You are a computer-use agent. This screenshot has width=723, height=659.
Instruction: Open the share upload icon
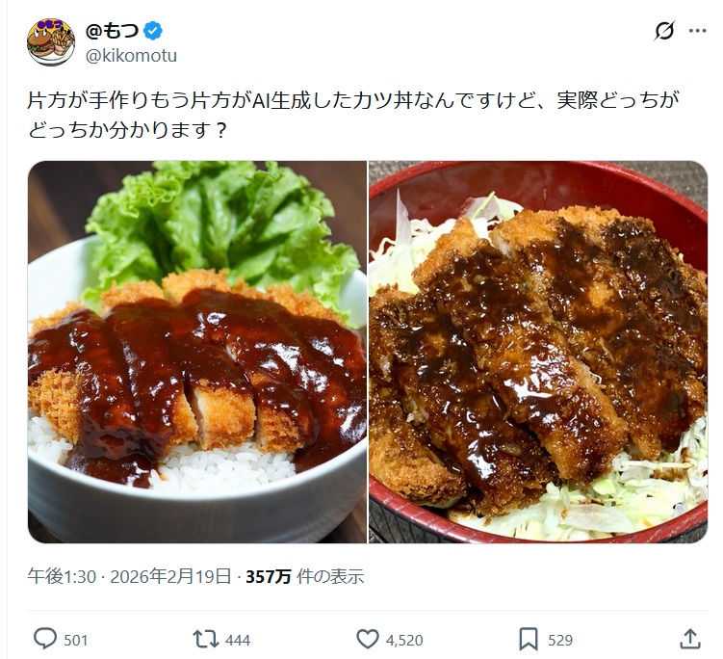coord(690,639)
